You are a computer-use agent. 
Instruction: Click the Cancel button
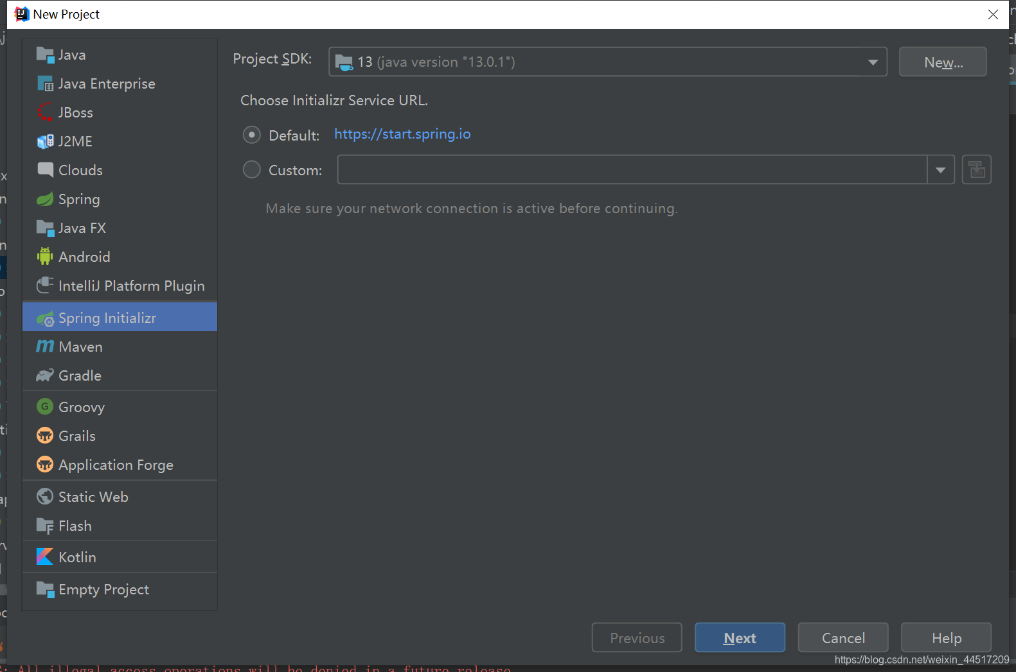(843, 637)
